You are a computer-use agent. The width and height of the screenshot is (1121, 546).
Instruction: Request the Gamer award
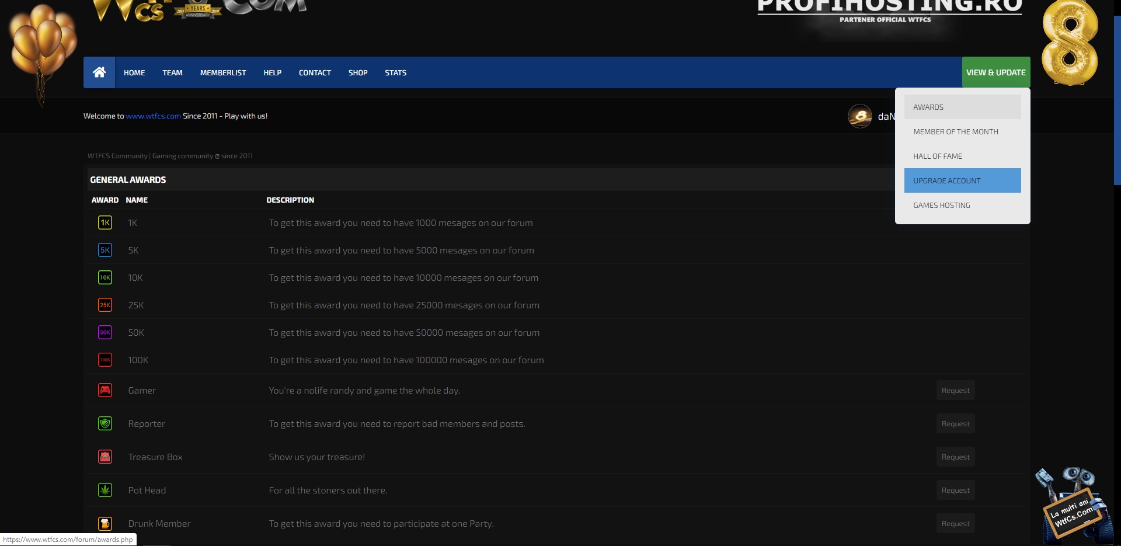click(x=955, y=390)
